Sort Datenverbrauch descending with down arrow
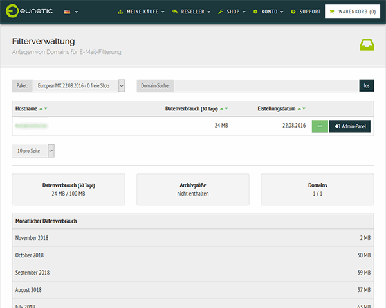Screen dimensions: 386x308 tap(226, 108)
